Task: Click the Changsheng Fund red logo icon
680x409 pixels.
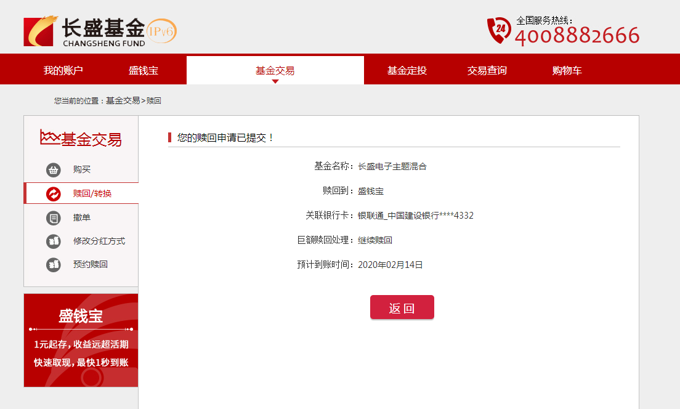Action: pyautogui.click(x=40, y=31)
